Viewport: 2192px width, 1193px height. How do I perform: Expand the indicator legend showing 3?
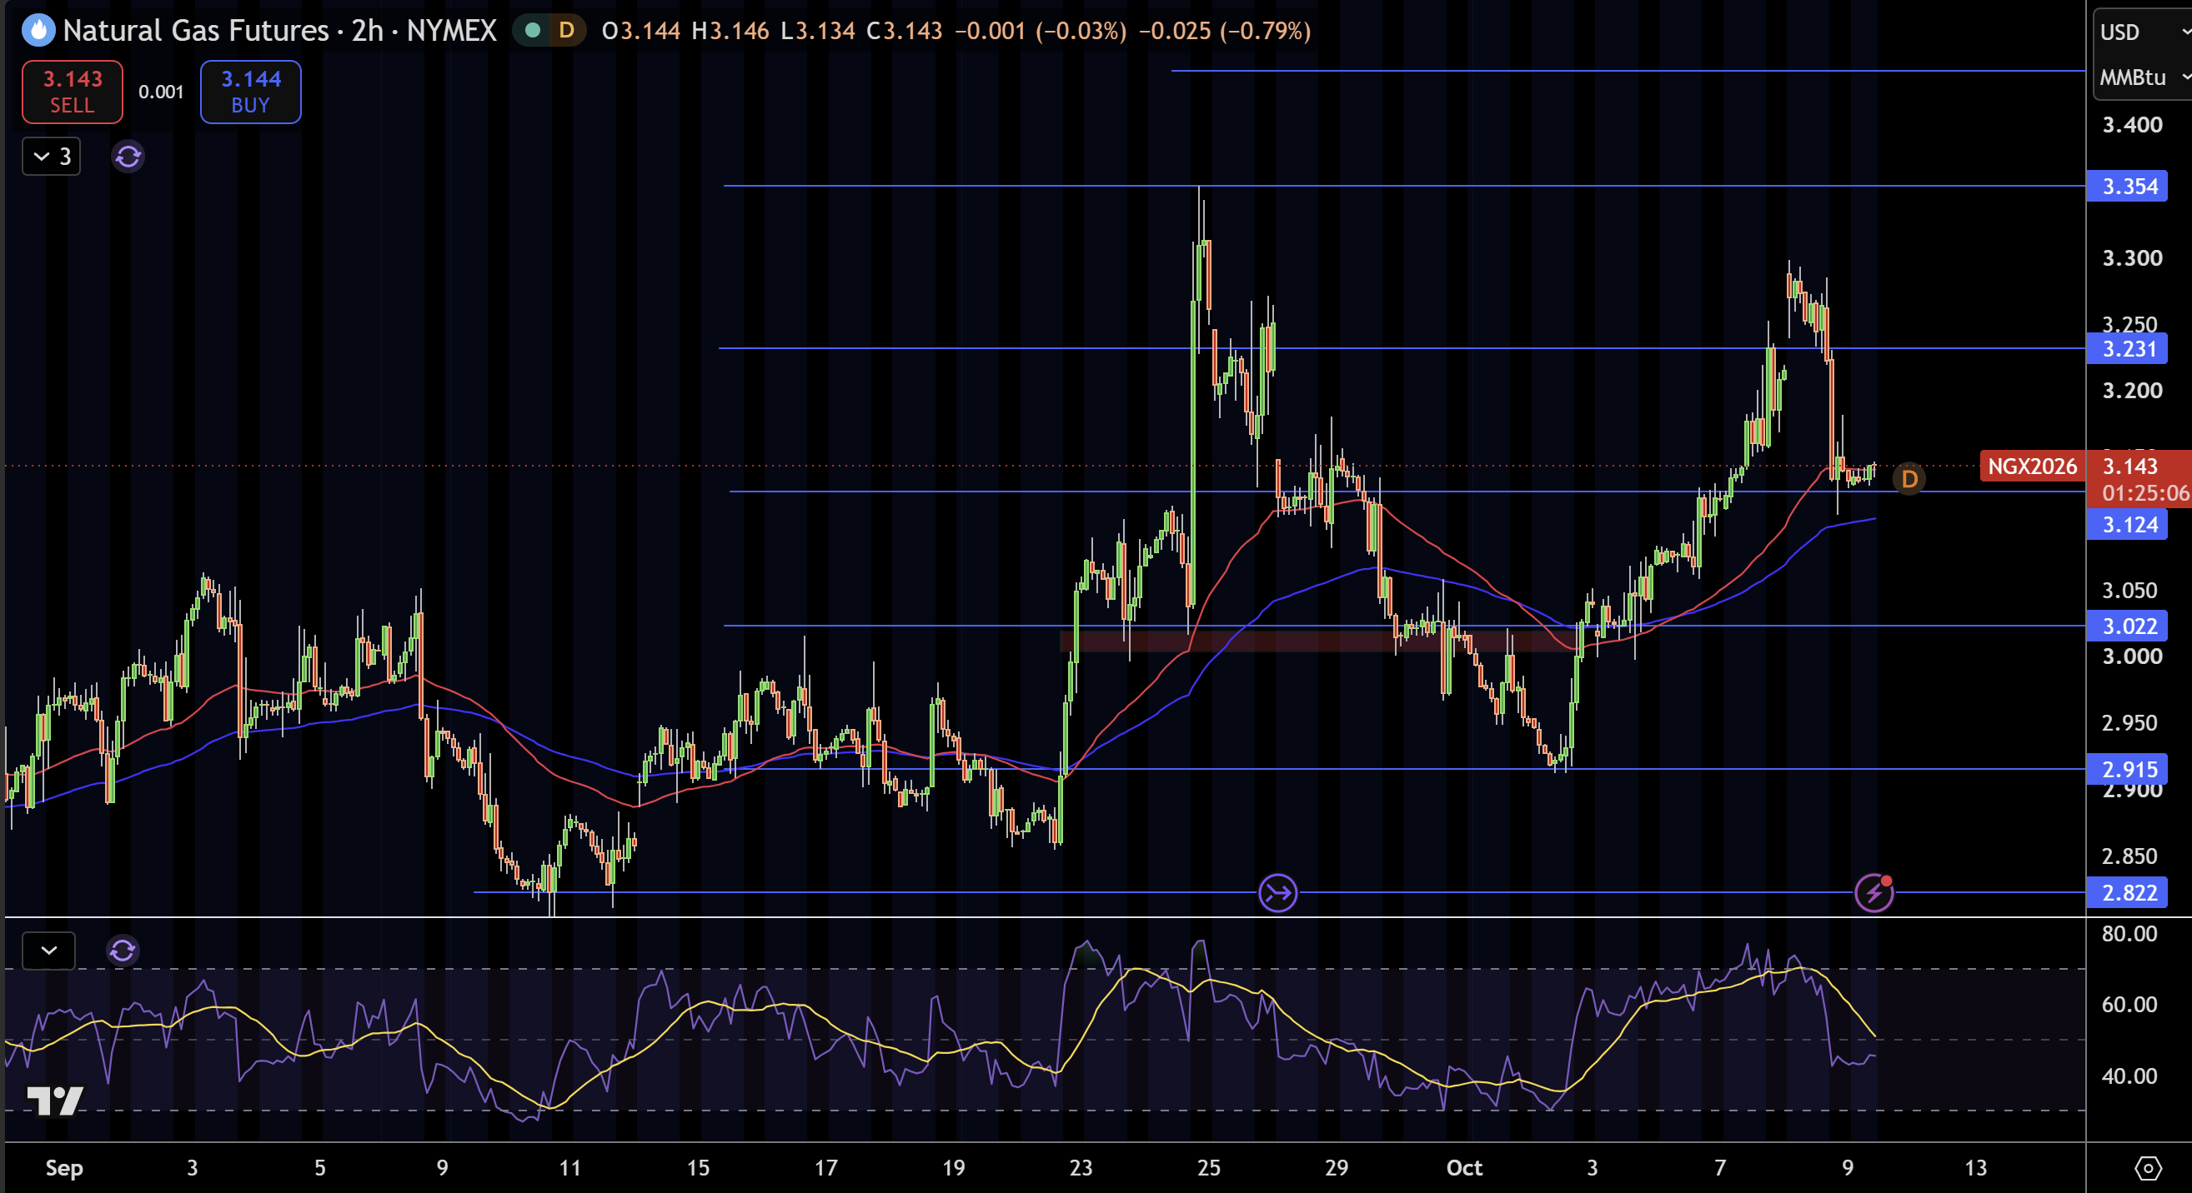(x=51, y=157)
